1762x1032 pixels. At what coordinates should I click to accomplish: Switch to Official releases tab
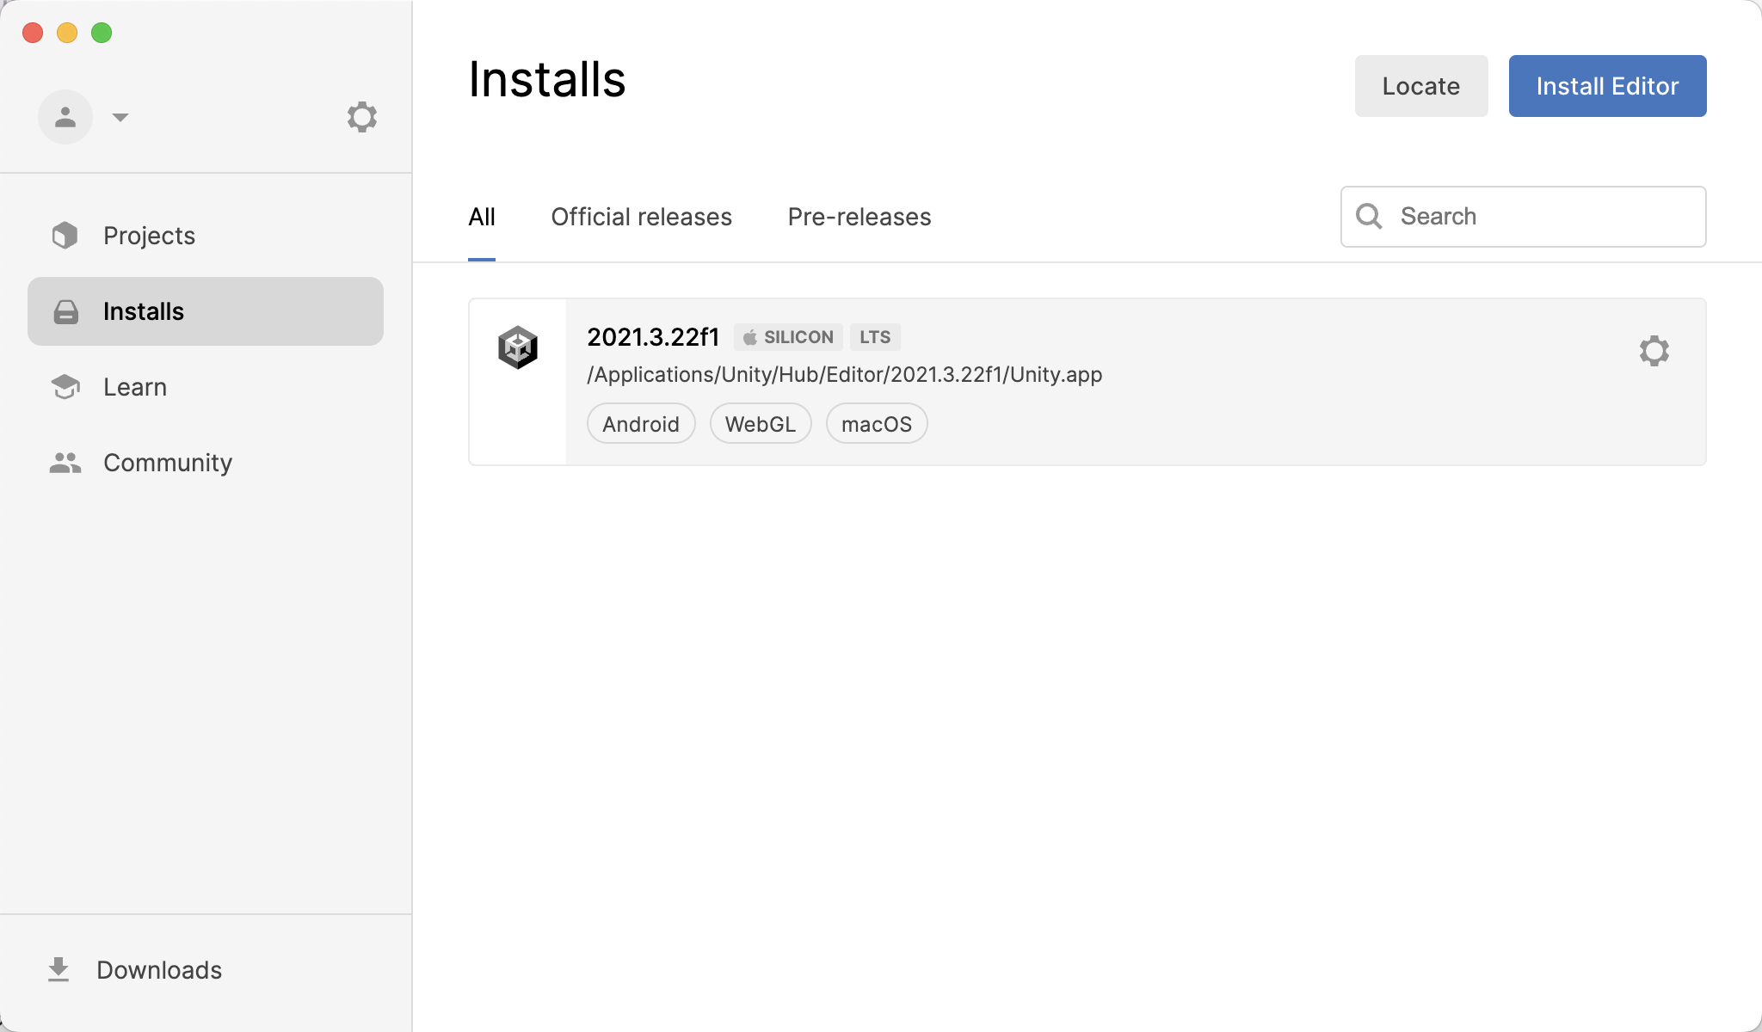(642, 217)
